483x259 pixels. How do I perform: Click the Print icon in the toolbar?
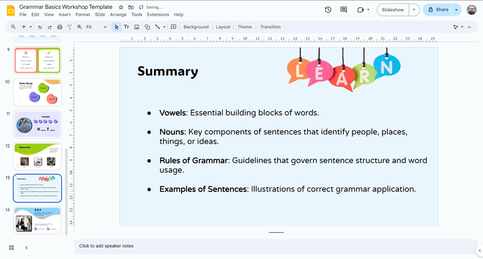coord(59,27)
